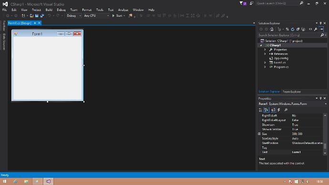This screenshot has width=329, height=185.
Task: Click the Show All Files icon
Action: tap(303, 29)
